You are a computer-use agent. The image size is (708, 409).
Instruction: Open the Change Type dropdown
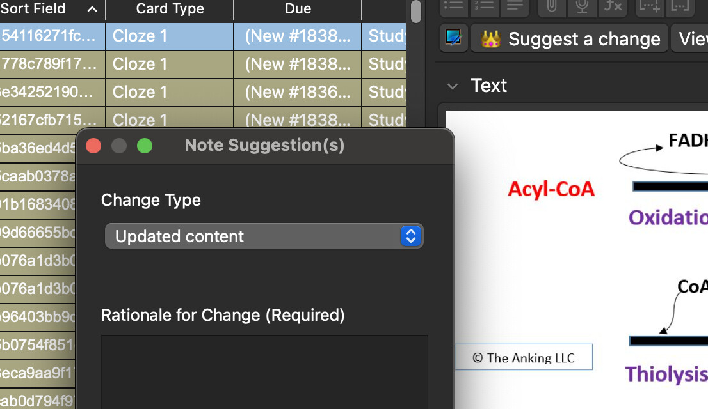pos(264,236)
